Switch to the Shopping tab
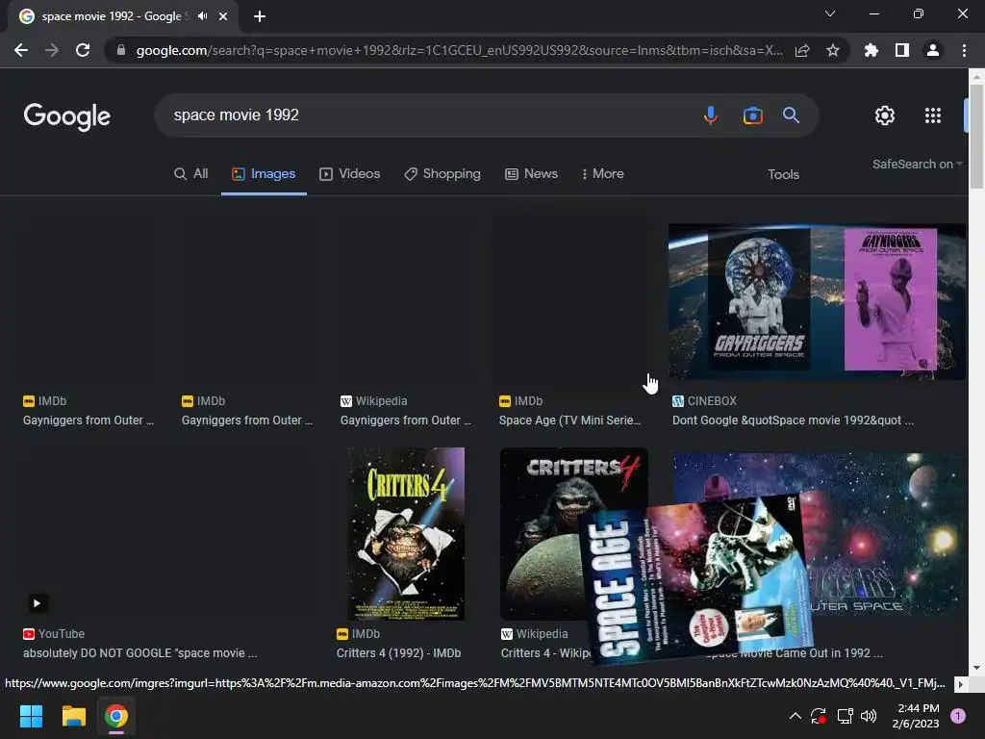 [x=442, y=174]
